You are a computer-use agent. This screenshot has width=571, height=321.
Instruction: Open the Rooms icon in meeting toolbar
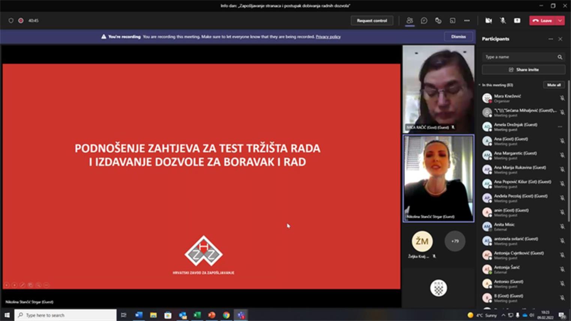pyautogui.click(x=452, y=21)
